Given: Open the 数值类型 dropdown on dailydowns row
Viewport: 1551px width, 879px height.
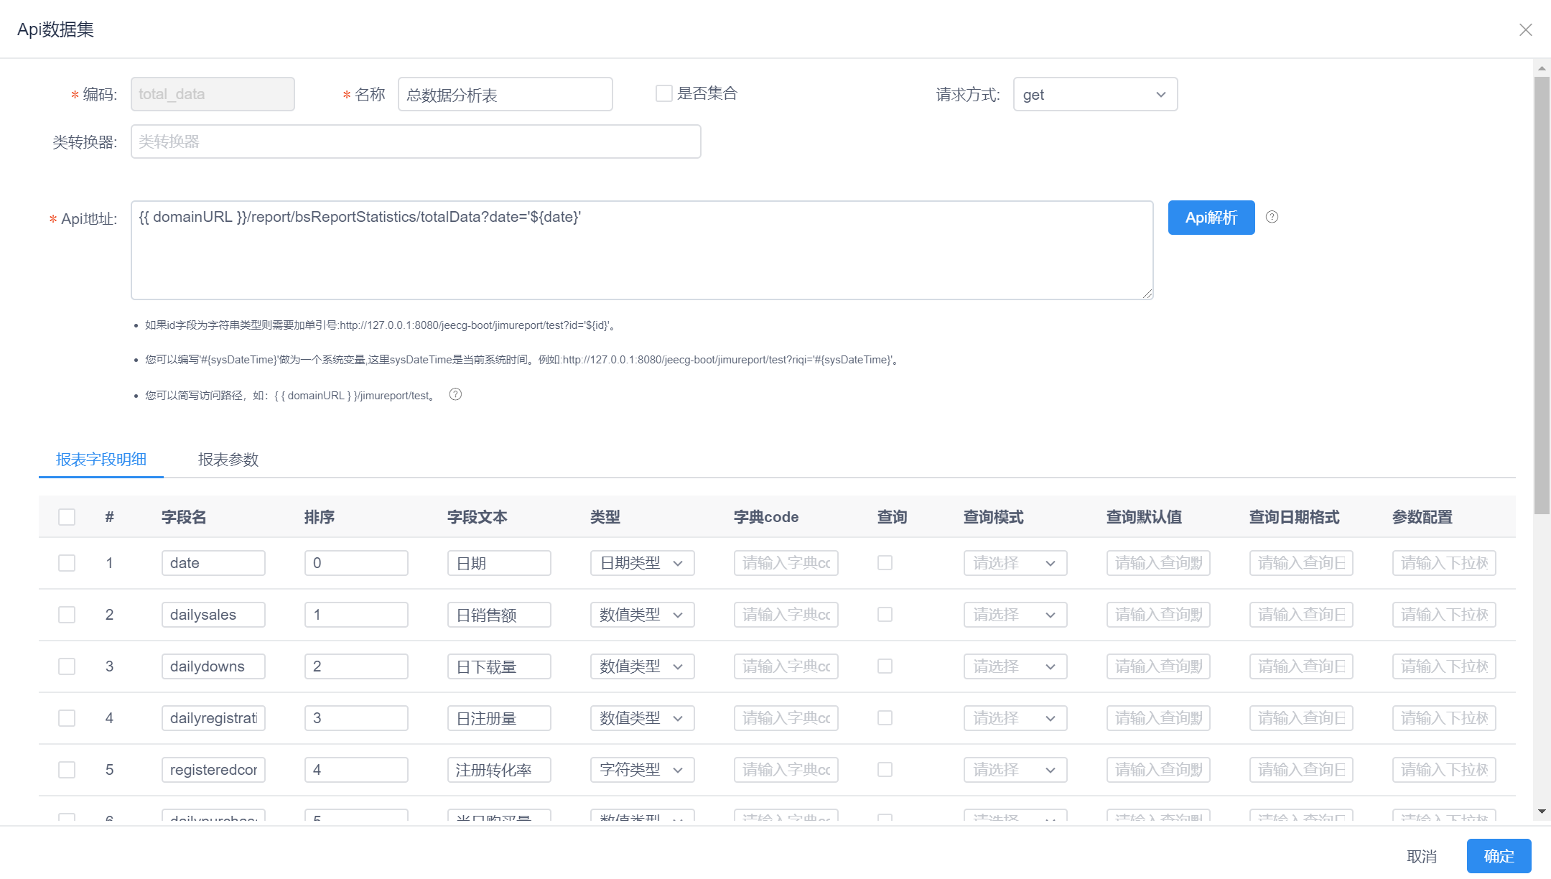Looking at the screenshot, I should (641, 666).
